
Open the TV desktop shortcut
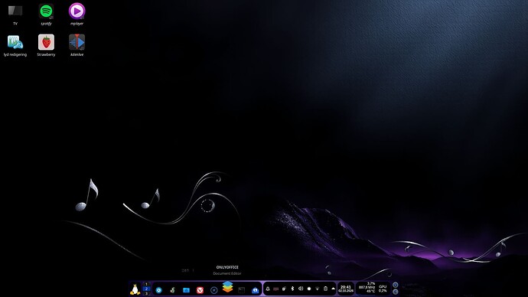pos(15,14)
